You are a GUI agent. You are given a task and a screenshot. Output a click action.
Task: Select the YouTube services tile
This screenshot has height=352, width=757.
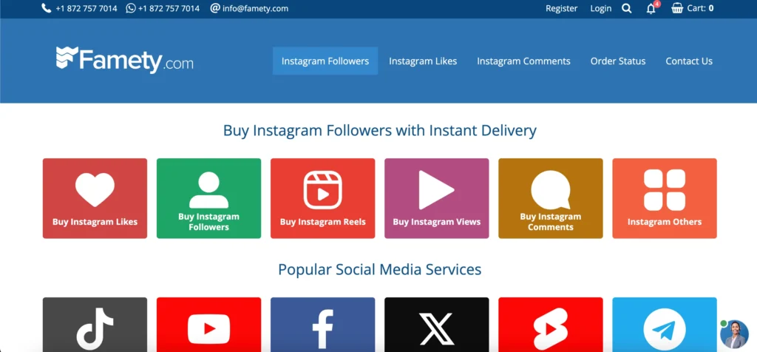click(x=208, y=325)
